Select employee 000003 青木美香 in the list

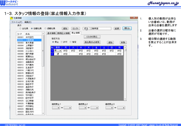tap(29, 43)
